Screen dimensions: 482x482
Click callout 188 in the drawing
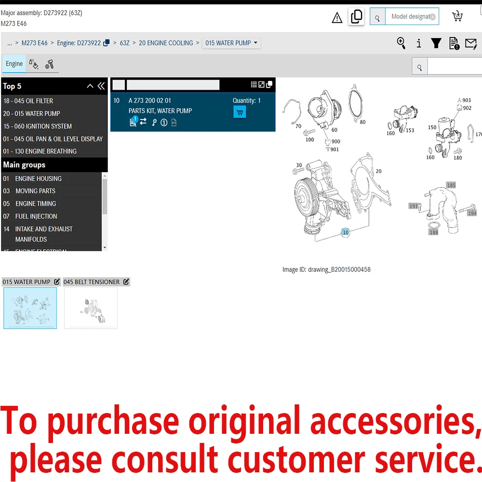434,232
